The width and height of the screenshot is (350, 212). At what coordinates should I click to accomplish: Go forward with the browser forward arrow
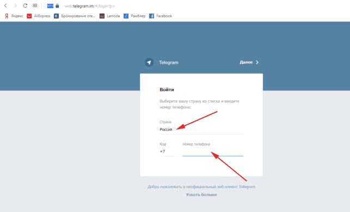(15, 5)
